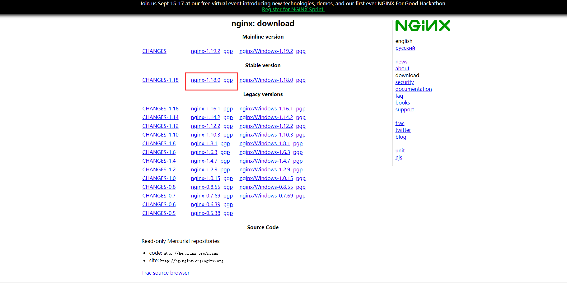Go to the about page
Image resolution: width=567 pixels, height=283 pixels.
(x=402, y=68)
